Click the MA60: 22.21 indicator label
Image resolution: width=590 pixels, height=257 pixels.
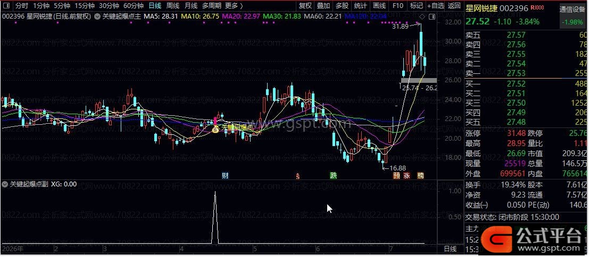323,16
